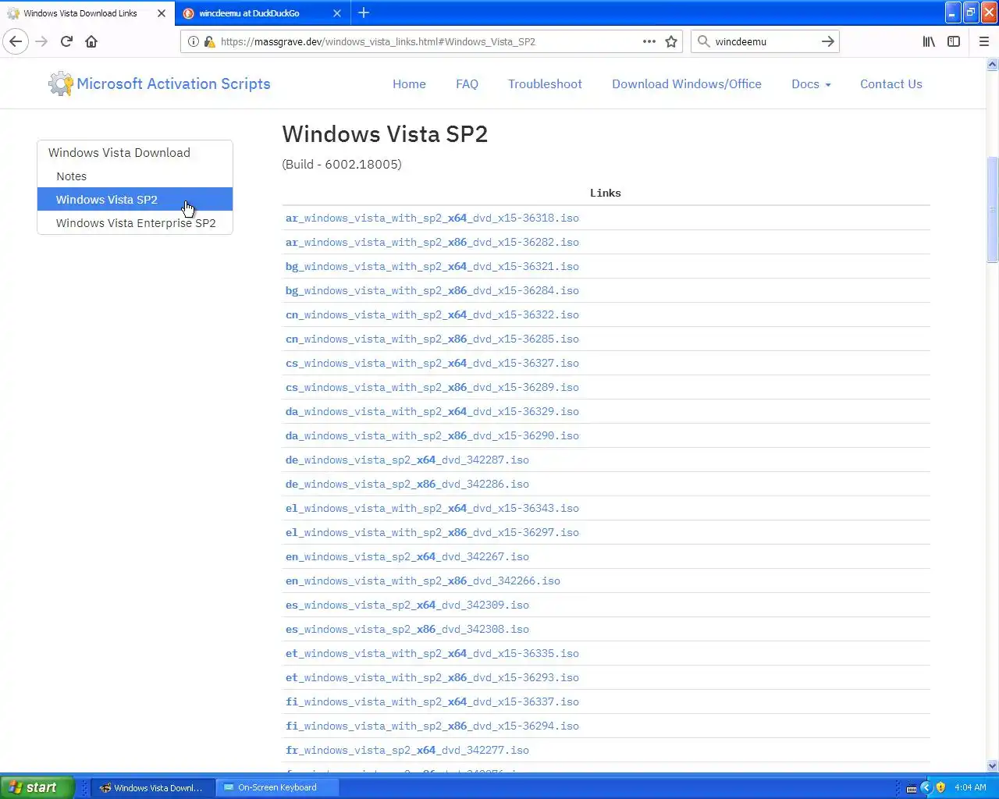The height and width of the screenshot is (799, 999).
Task: Download en x64 dvd_342267.iso link
Action: click(407, 556)
